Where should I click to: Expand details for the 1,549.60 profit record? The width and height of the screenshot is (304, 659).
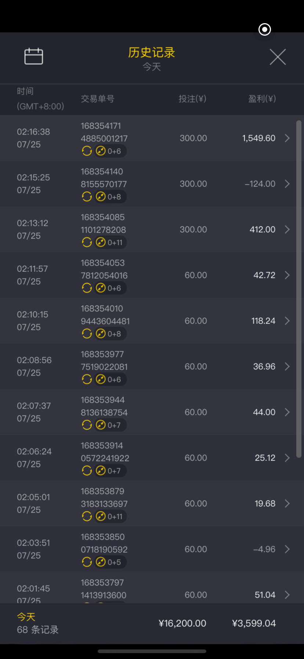pyautogui.click(x=287, y=138)
